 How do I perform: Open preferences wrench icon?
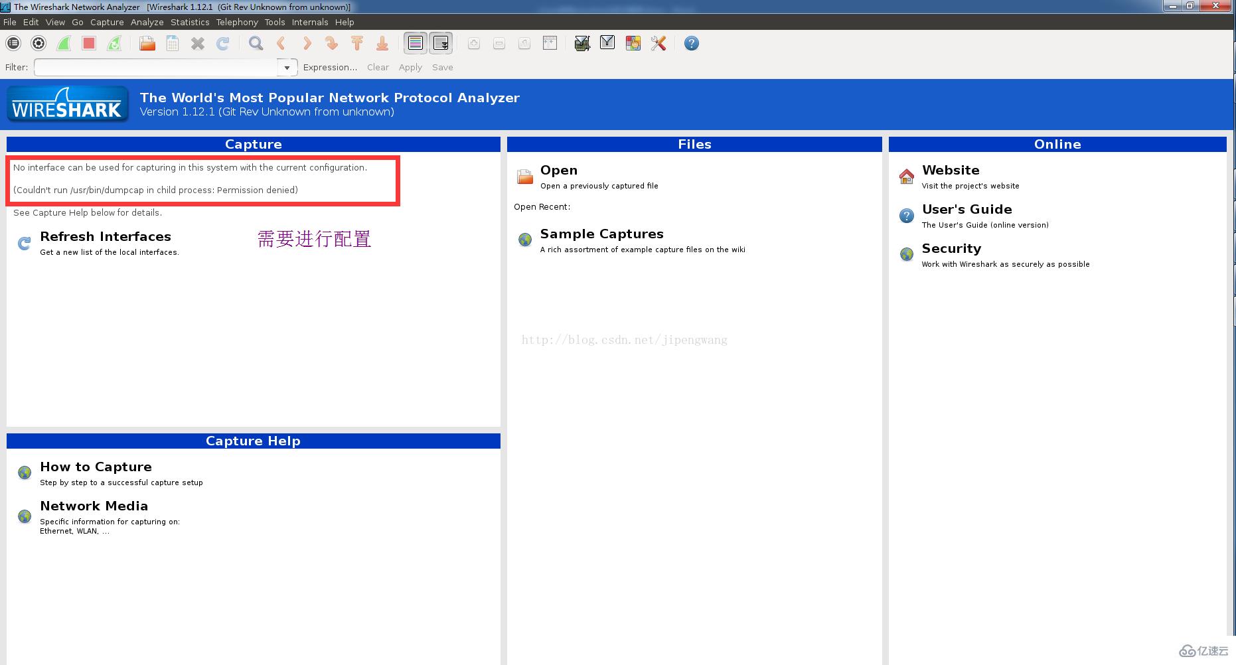[x=658, y=44]
